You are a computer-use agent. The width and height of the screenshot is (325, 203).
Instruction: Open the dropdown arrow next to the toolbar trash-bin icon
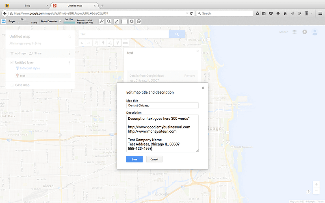[312, 13]
